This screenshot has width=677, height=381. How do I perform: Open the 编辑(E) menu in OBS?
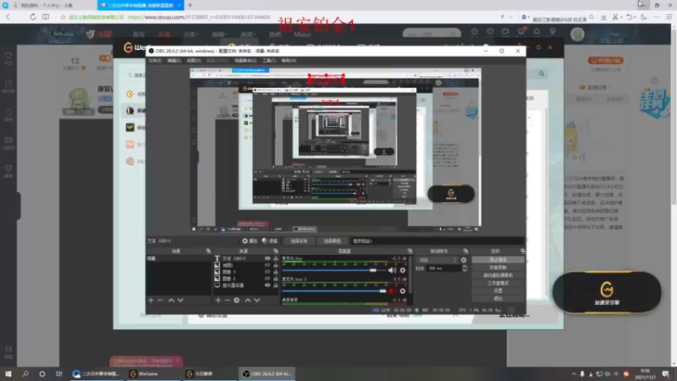click(174, 60)
